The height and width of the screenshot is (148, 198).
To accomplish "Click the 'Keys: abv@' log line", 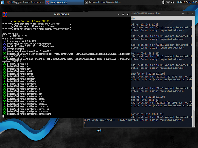I will 17,71.
